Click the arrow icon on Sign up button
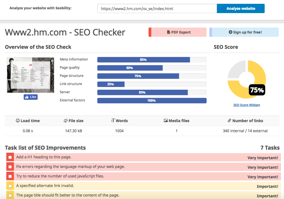The image size is (284, 199). (230, 32)
